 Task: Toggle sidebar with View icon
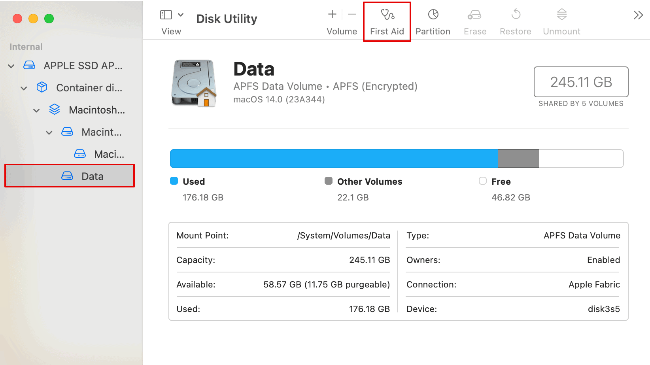[x=166, y=15]
